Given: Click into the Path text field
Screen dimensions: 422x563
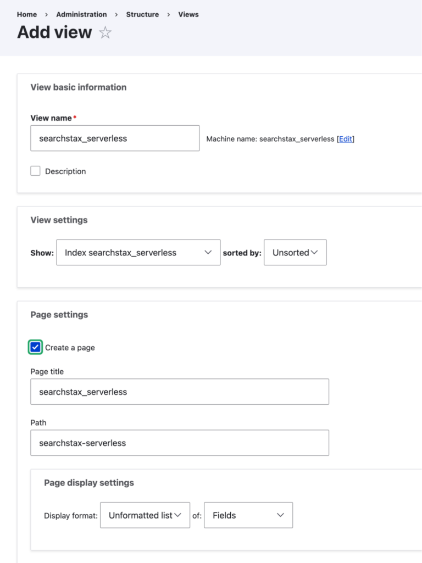Looking at the screenshot, I should [180, 443].
